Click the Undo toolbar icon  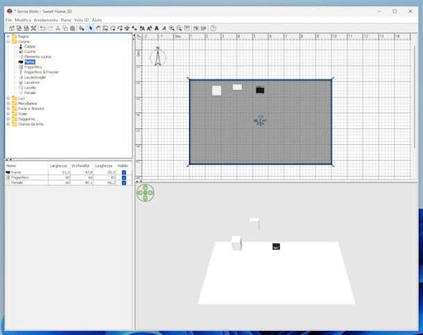(x=42, y=28)
